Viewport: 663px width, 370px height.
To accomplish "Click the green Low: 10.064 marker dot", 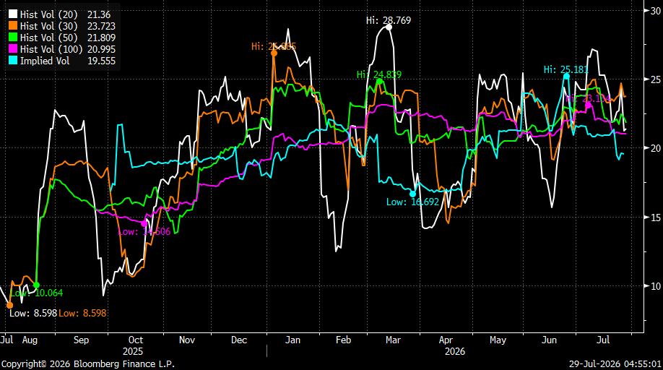I will click(36, 285).
